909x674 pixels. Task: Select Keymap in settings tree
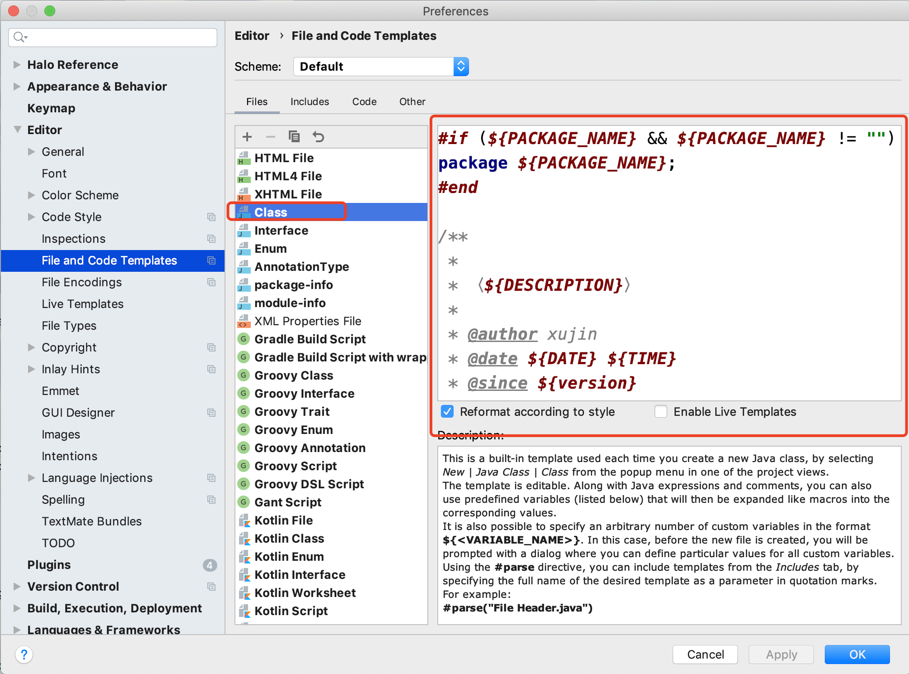51,108
